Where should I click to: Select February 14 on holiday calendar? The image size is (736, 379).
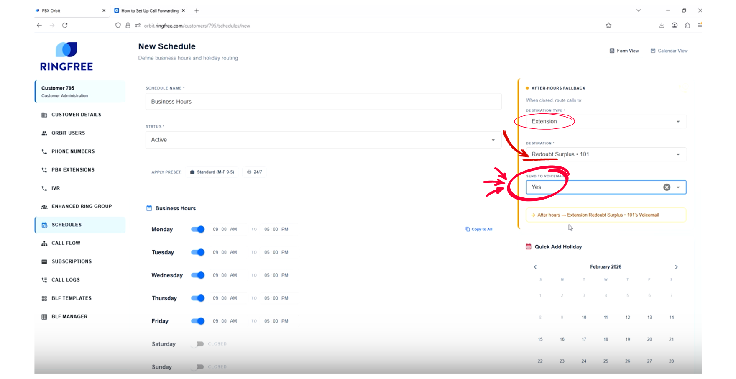click(671, 318)
